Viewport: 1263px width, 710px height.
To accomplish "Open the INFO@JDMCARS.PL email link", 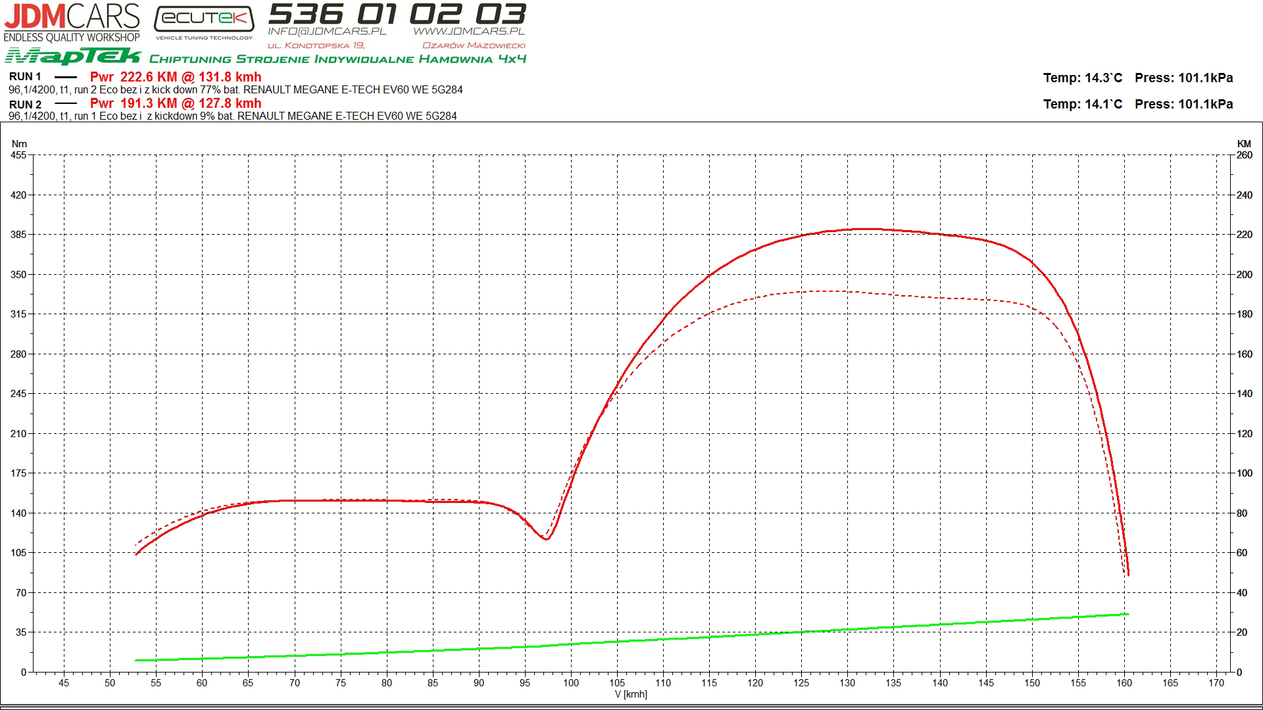I will (x=327, y=31).
